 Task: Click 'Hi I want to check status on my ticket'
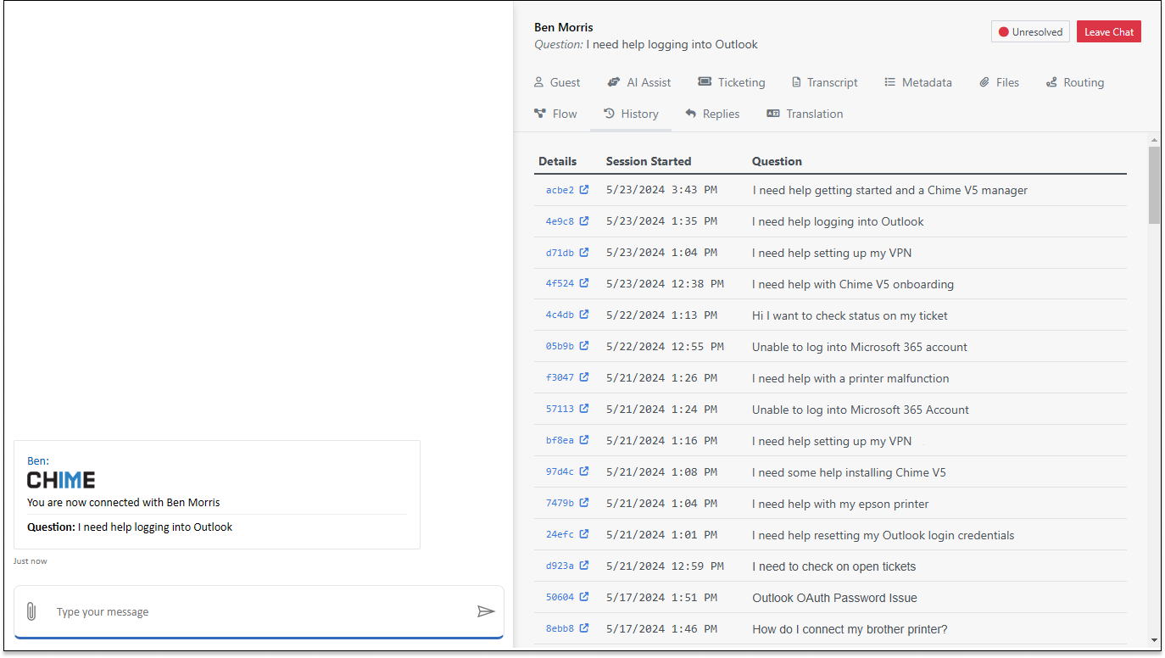tap(850, 315)
